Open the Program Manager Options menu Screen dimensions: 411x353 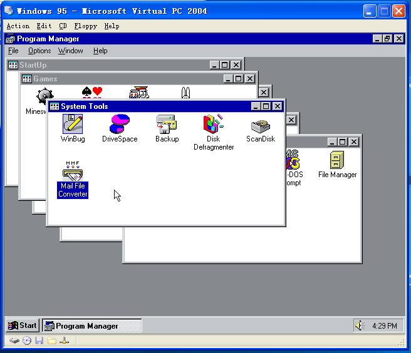point(39,51)
